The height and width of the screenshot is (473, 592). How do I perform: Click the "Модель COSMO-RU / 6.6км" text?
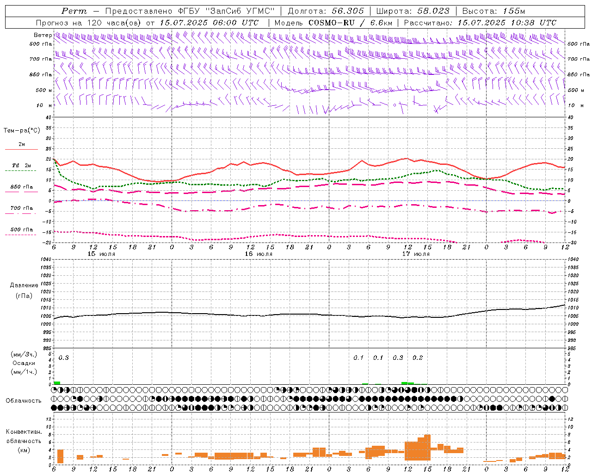[x=333, y=23]
